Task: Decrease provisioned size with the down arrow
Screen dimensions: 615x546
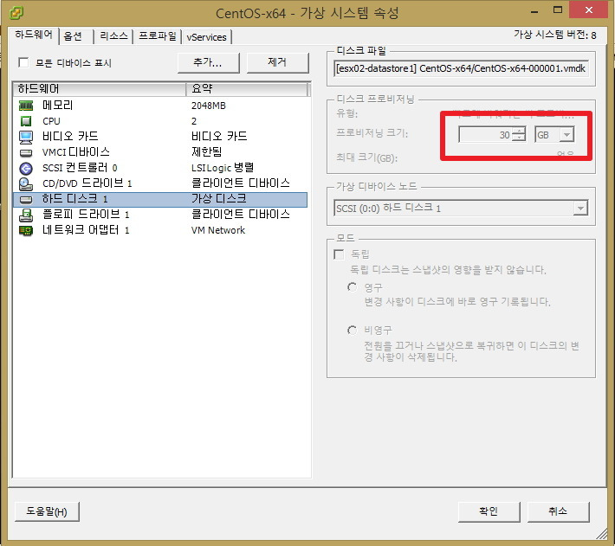Action: click(520, 138)
